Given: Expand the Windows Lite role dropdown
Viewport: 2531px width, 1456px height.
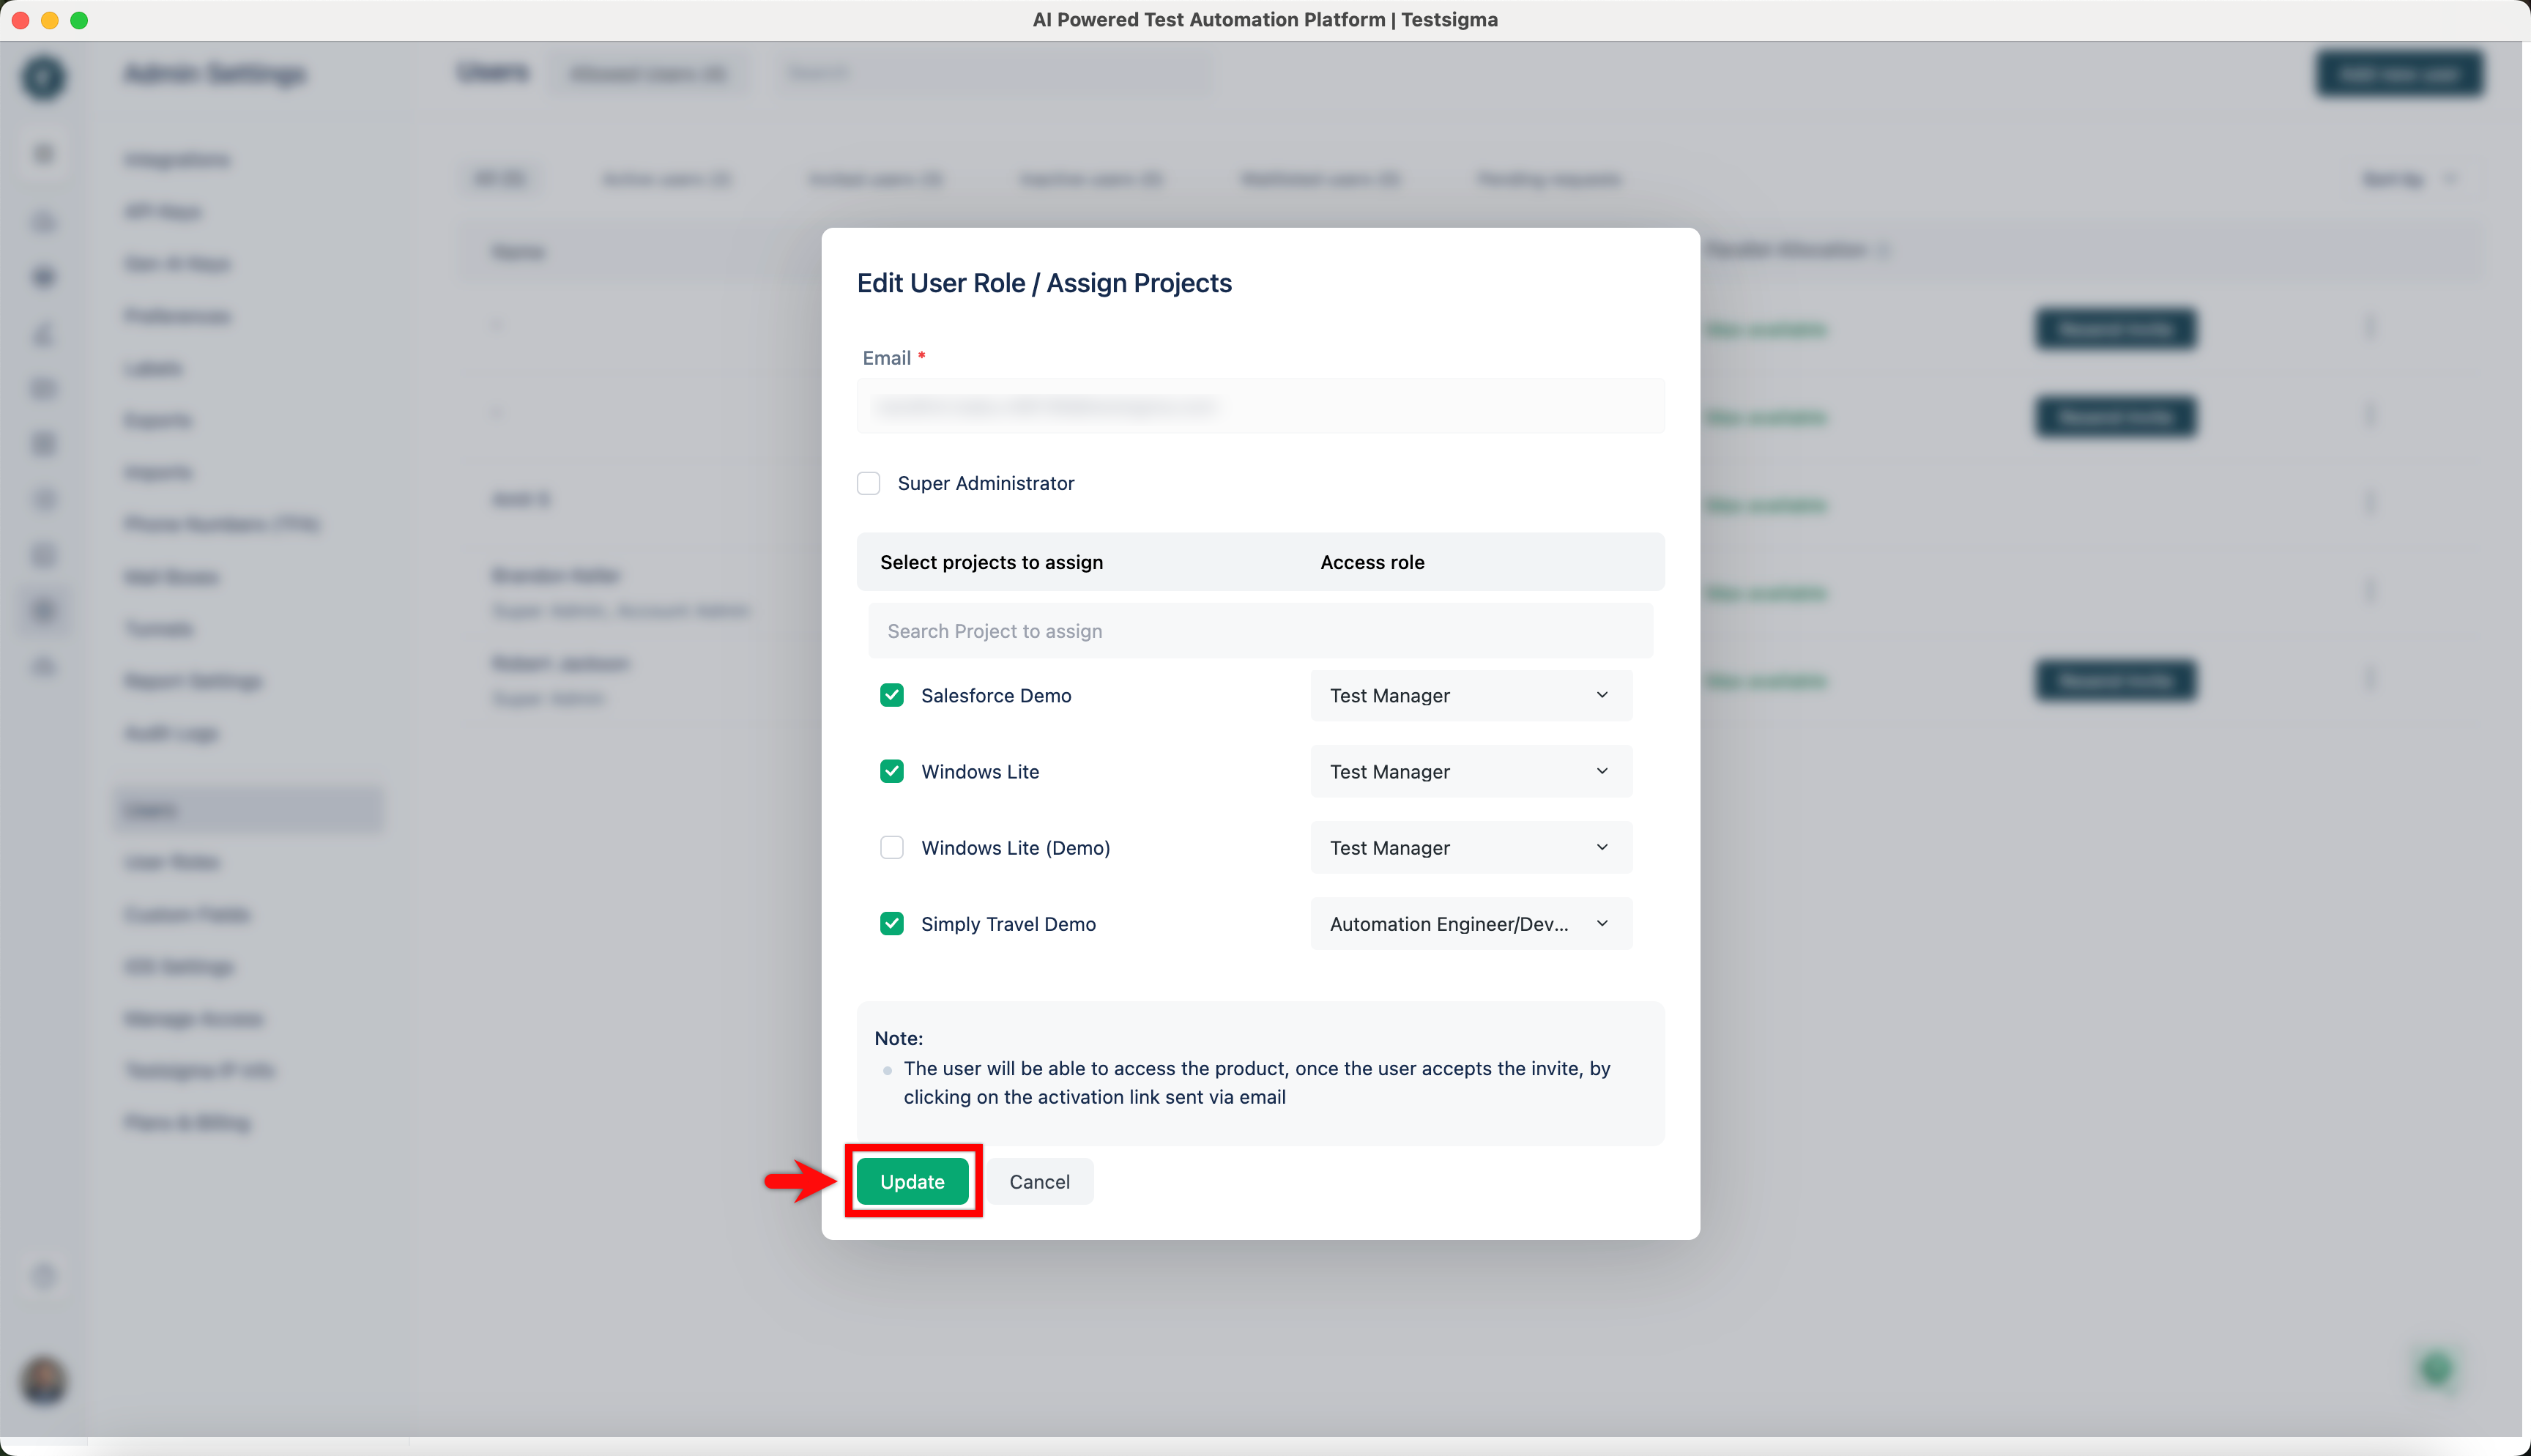Looking at the screenshot, I should coord(1471,771).
